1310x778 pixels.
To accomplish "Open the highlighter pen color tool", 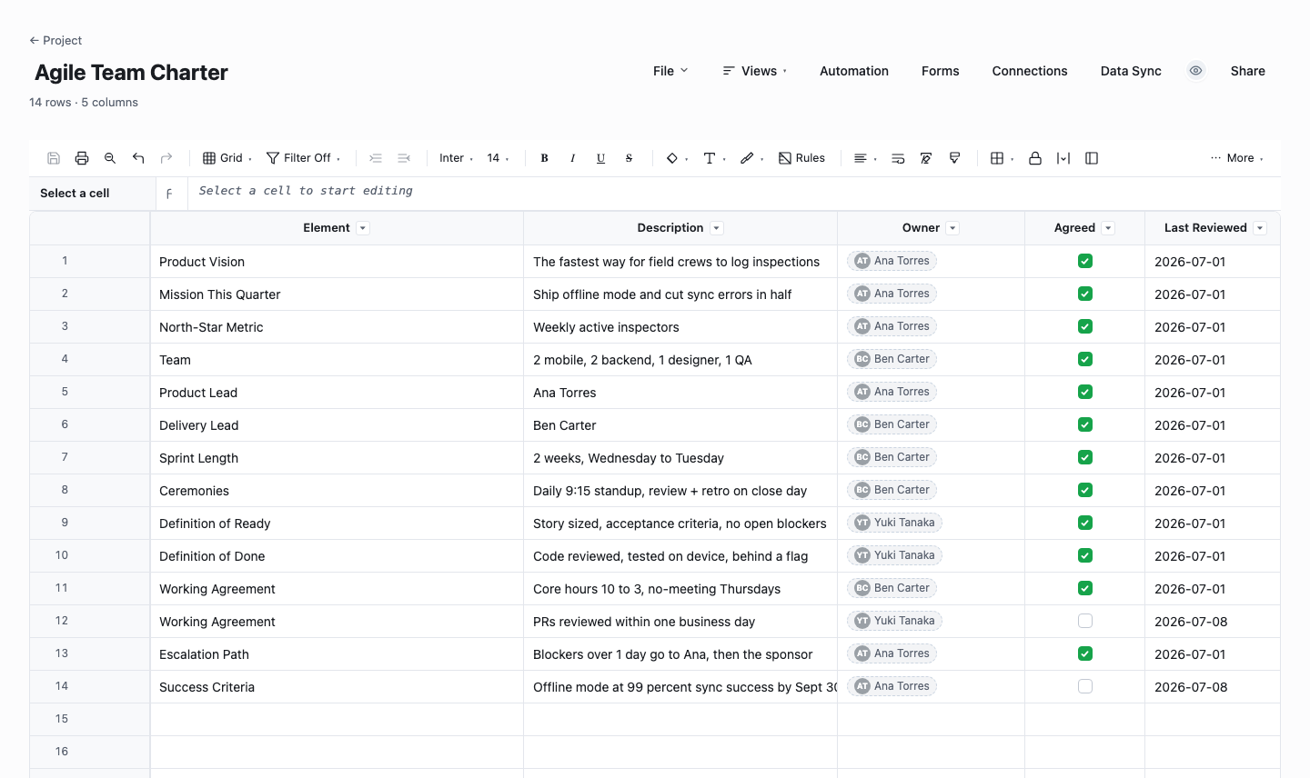I will click(x=747, y=158).
